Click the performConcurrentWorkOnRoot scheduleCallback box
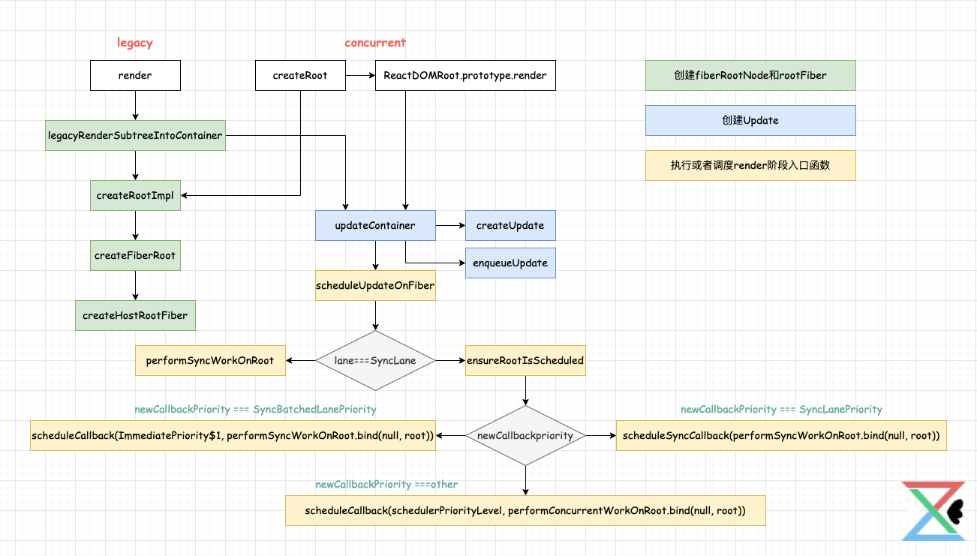This screenshot has height=556, width=977. [525, 511]
